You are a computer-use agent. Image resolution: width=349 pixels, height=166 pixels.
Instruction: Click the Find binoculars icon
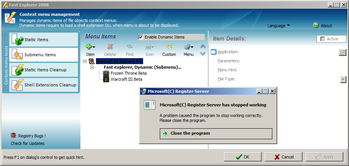pos(130,47)
